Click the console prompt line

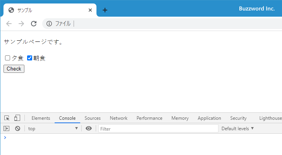coord(141,138)
